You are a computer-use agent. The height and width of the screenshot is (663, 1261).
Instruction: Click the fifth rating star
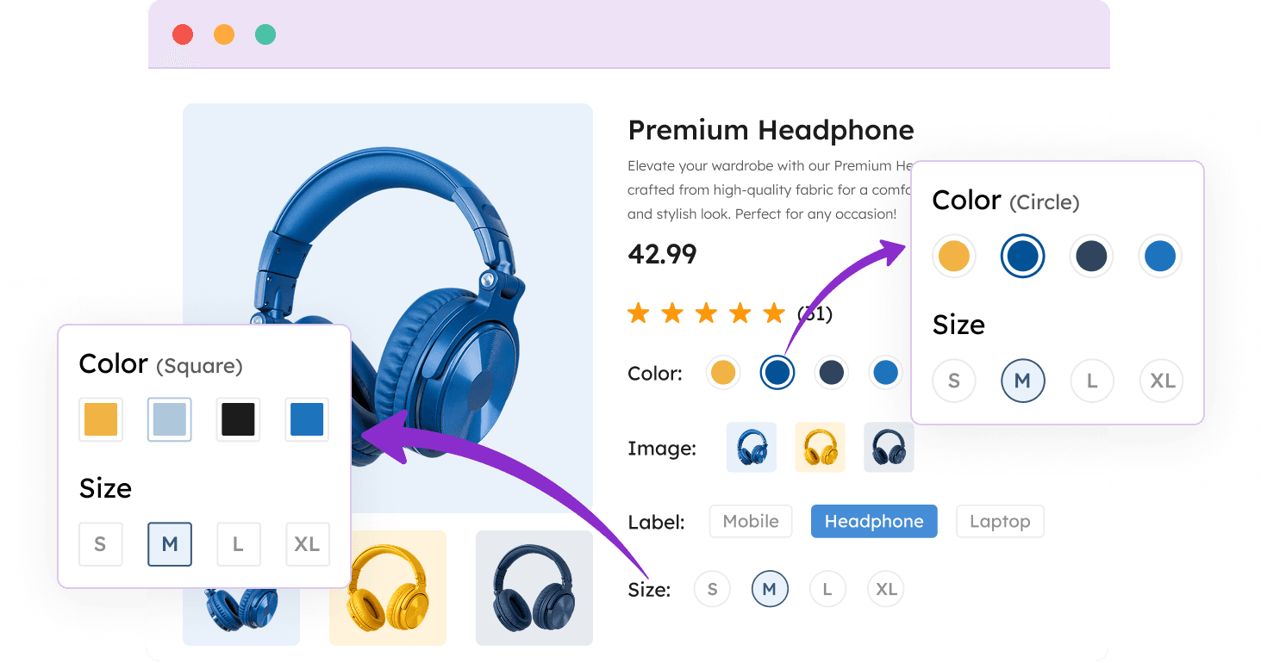775,313
